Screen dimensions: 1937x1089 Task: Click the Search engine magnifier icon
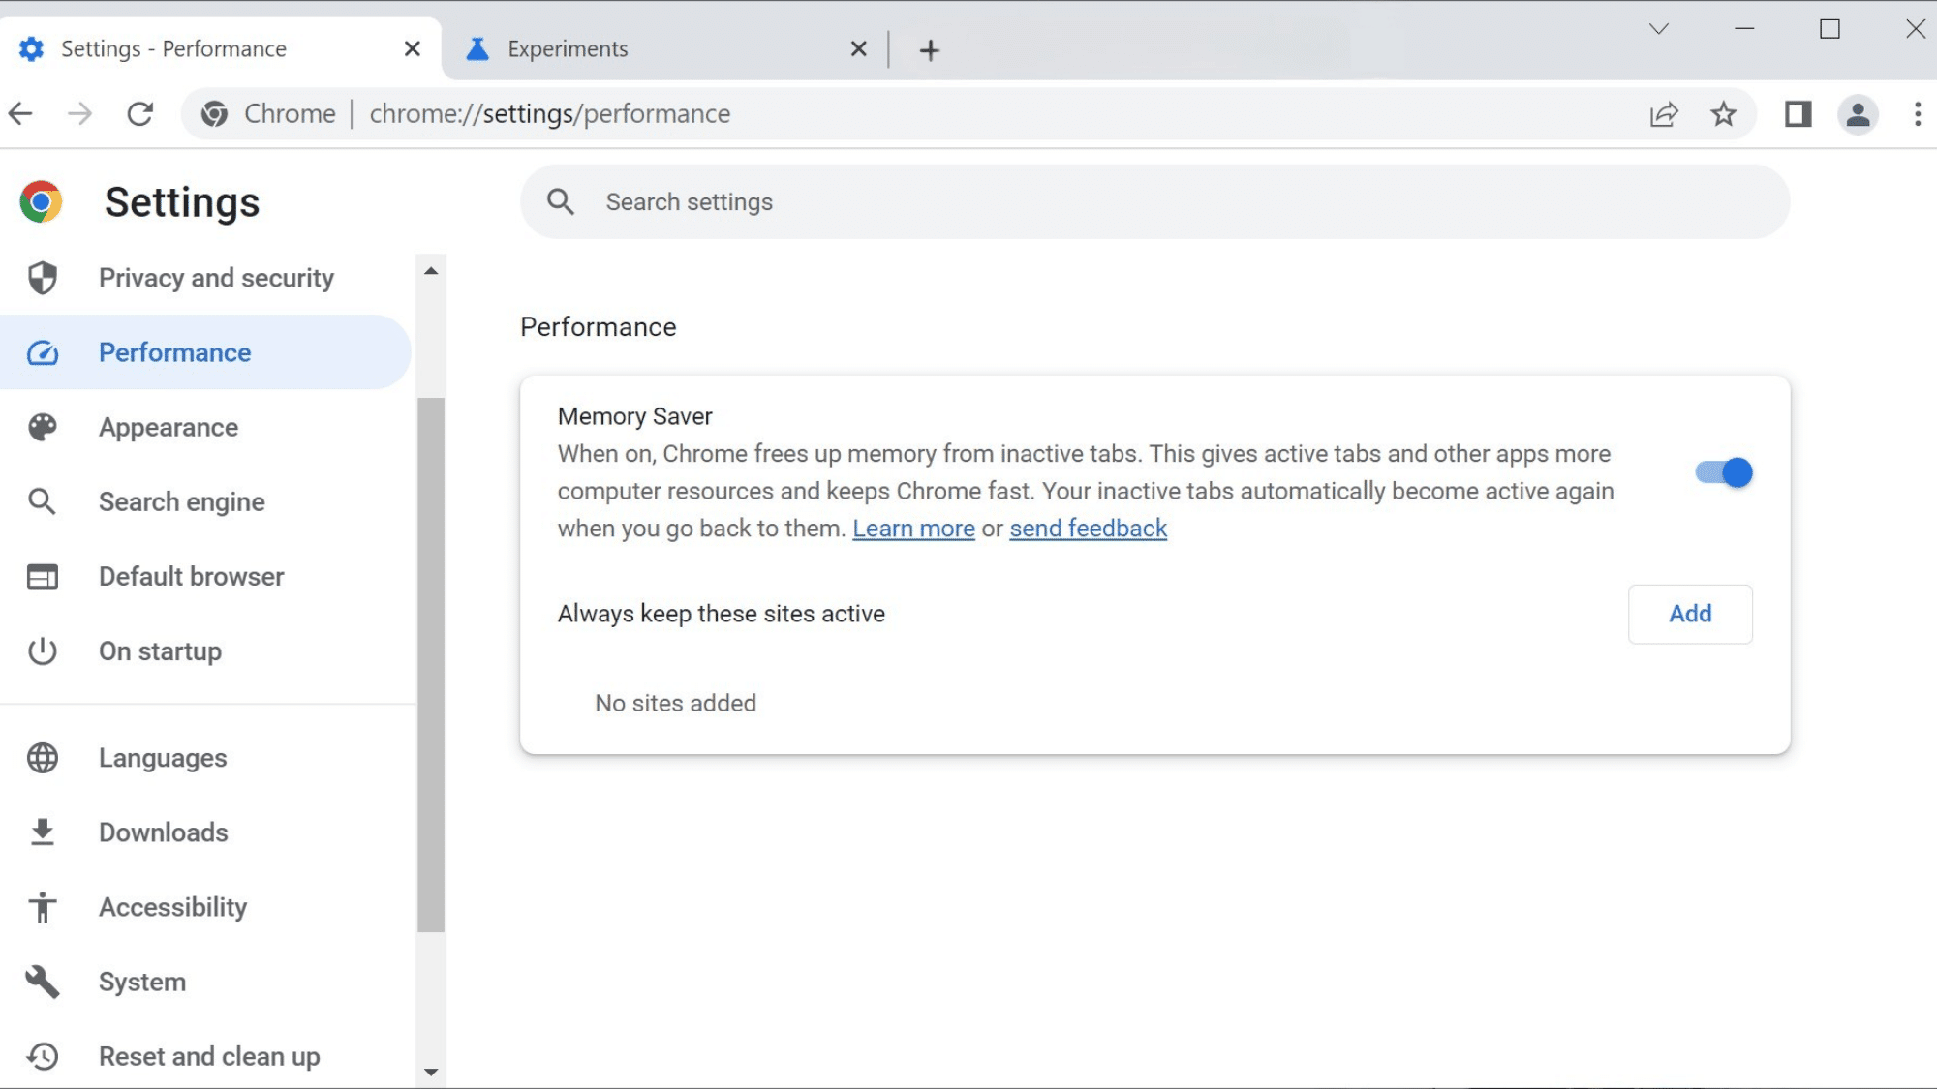pos(42,501)
